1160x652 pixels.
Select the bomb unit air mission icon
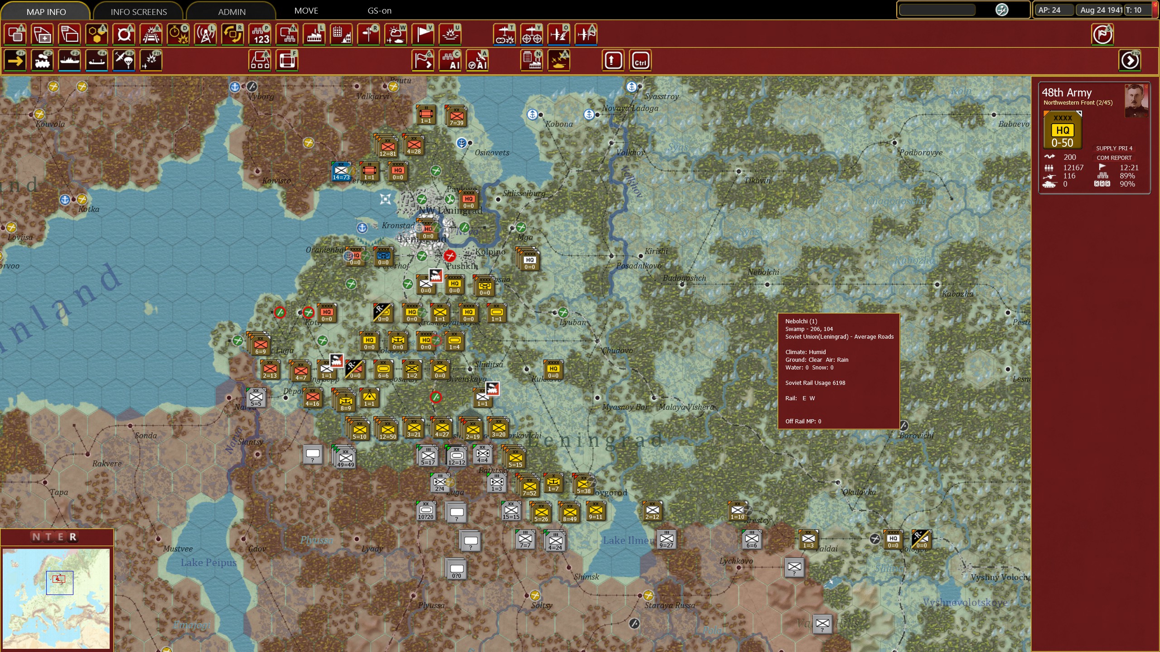(x=504, y=34)
